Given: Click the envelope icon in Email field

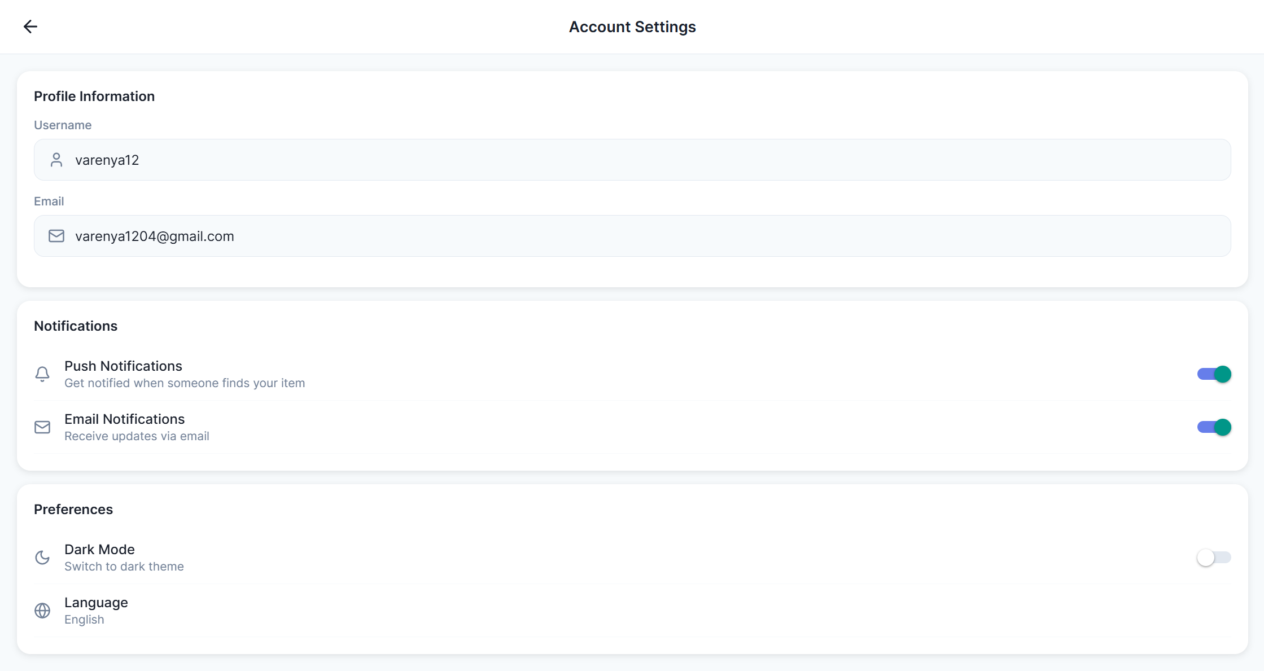Looking at the screenshot, I should (56, 236).
